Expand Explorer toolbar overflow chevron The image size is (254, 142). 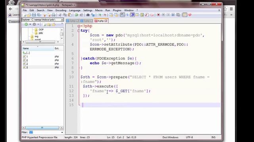point(62,24)
